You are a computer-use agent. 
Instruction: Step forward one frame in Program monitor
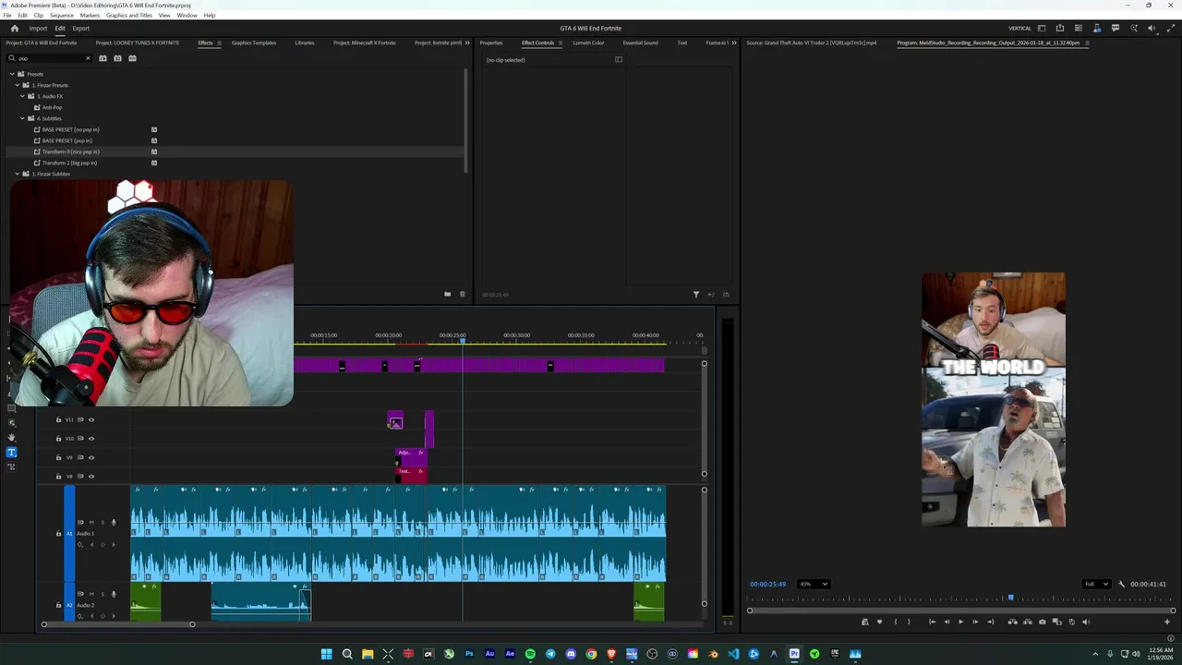point(975,622)
